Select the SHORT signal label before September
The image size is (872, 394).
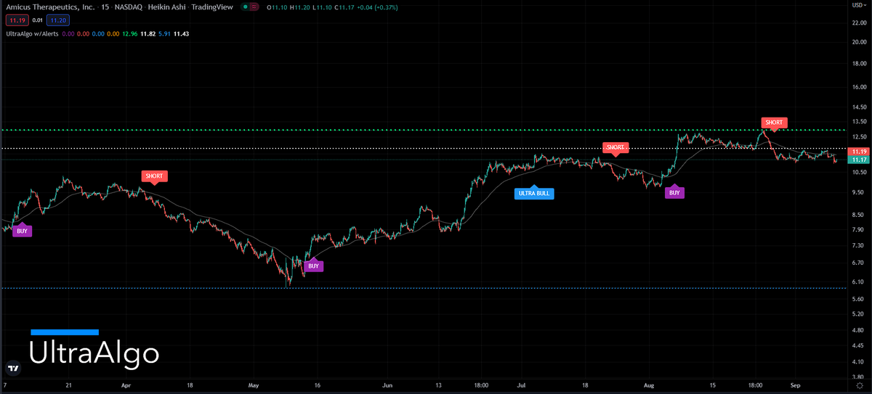pyautogui.click(x=774, y=123)
